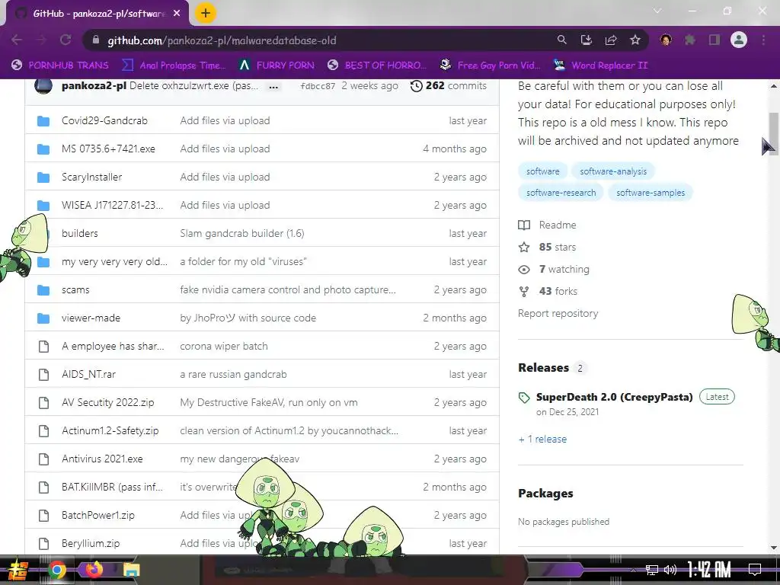Click the share page icon in address bar
This screenshot has width=780, height=585.
click(x=611, y=40)
